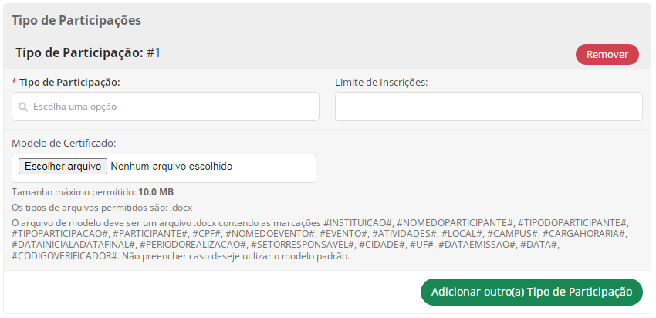Click the #CODIGOVERIFICADOR# marker text
The width and height of the screenshot is (656, 318).
tap(64, 256)
